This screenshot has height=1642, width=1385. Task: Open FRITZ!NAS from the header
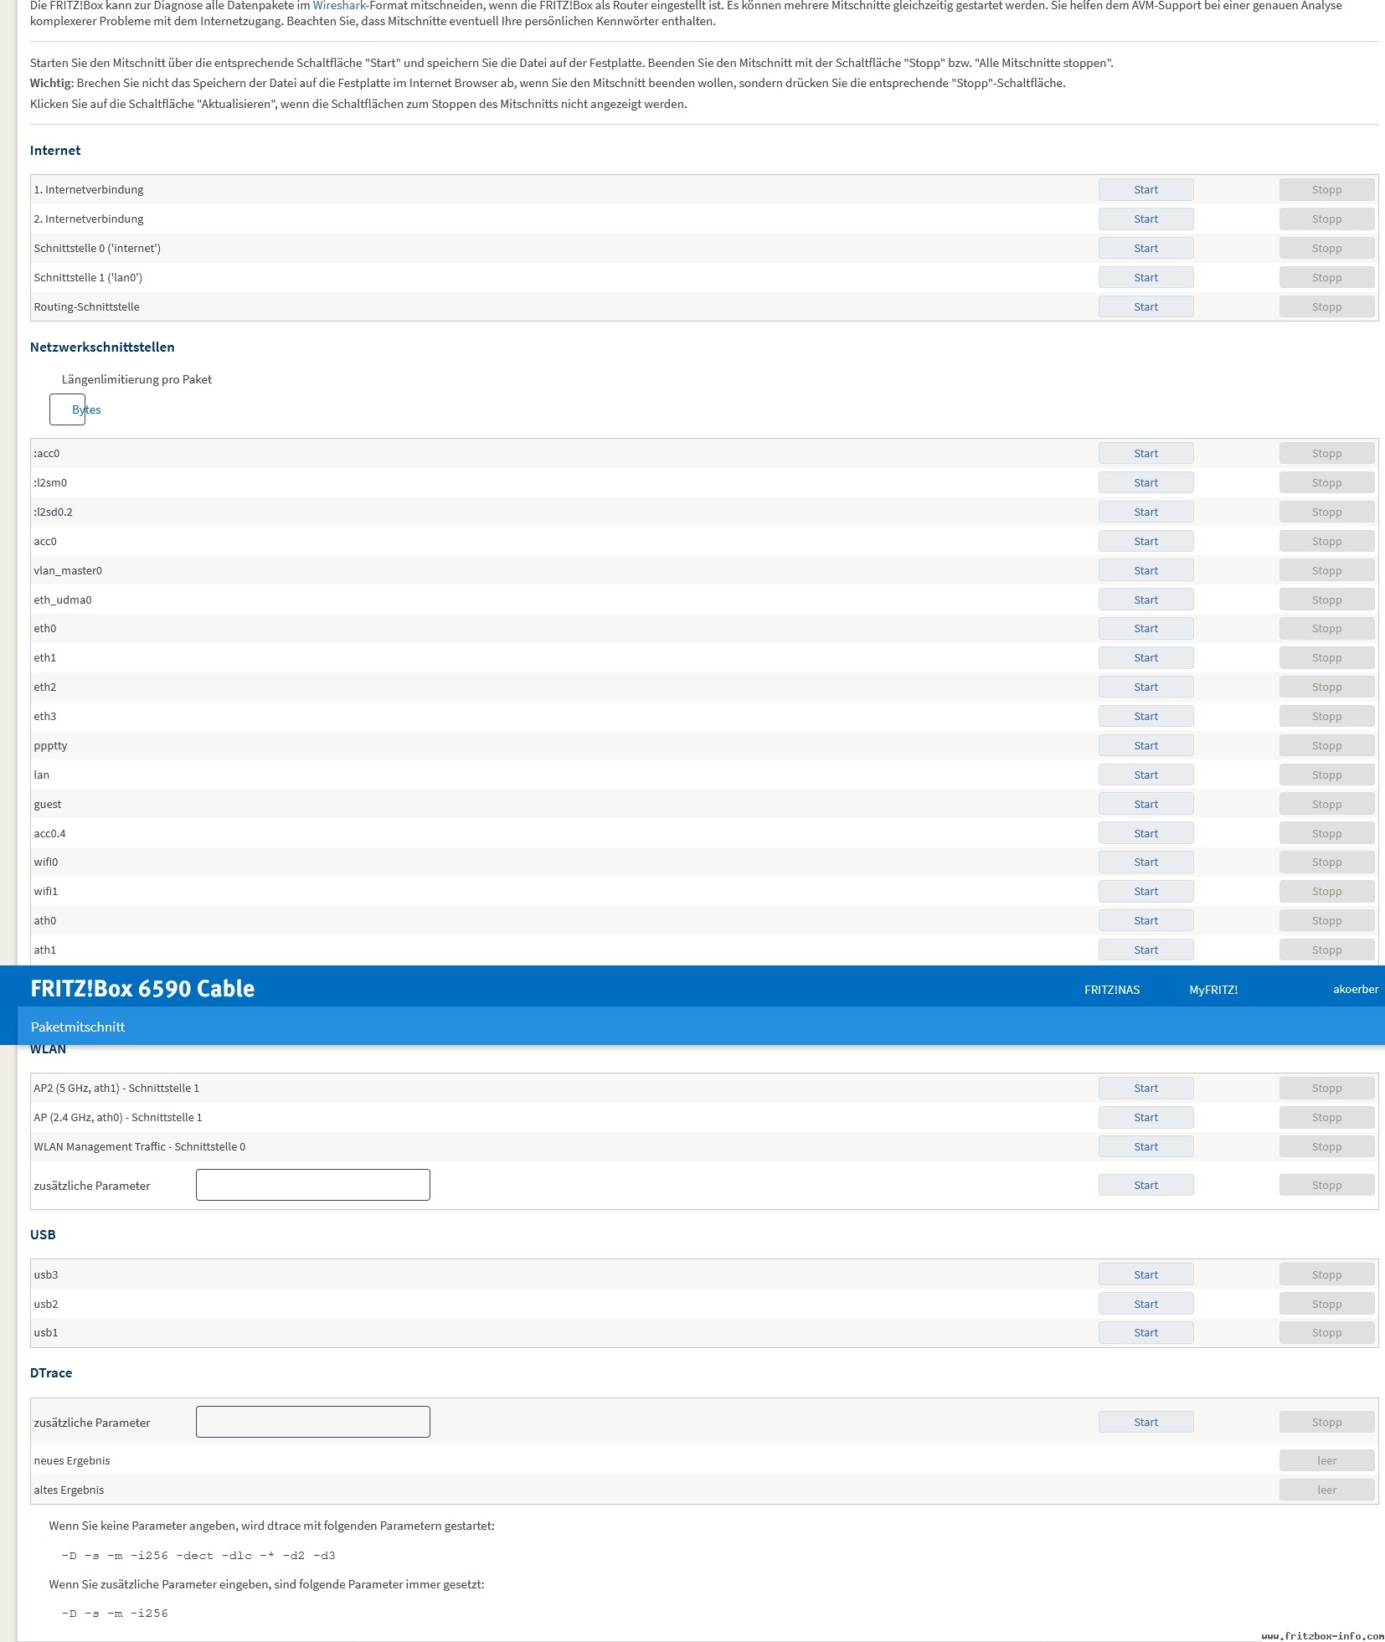[x=1112, y=990]
